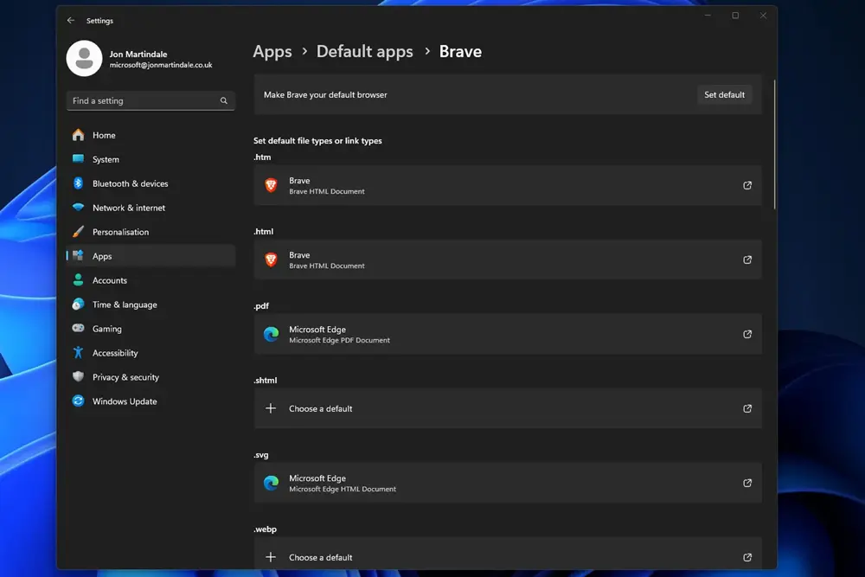Select Network & internet

click(x=151, y=208)
